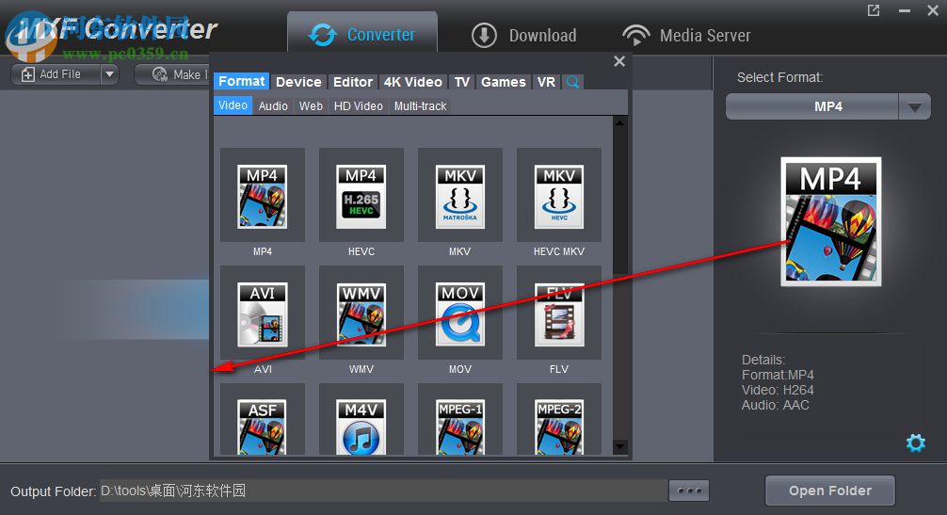Open the Games category tab
The width and height of the screenshot is (947, 515).
[503, 82]
